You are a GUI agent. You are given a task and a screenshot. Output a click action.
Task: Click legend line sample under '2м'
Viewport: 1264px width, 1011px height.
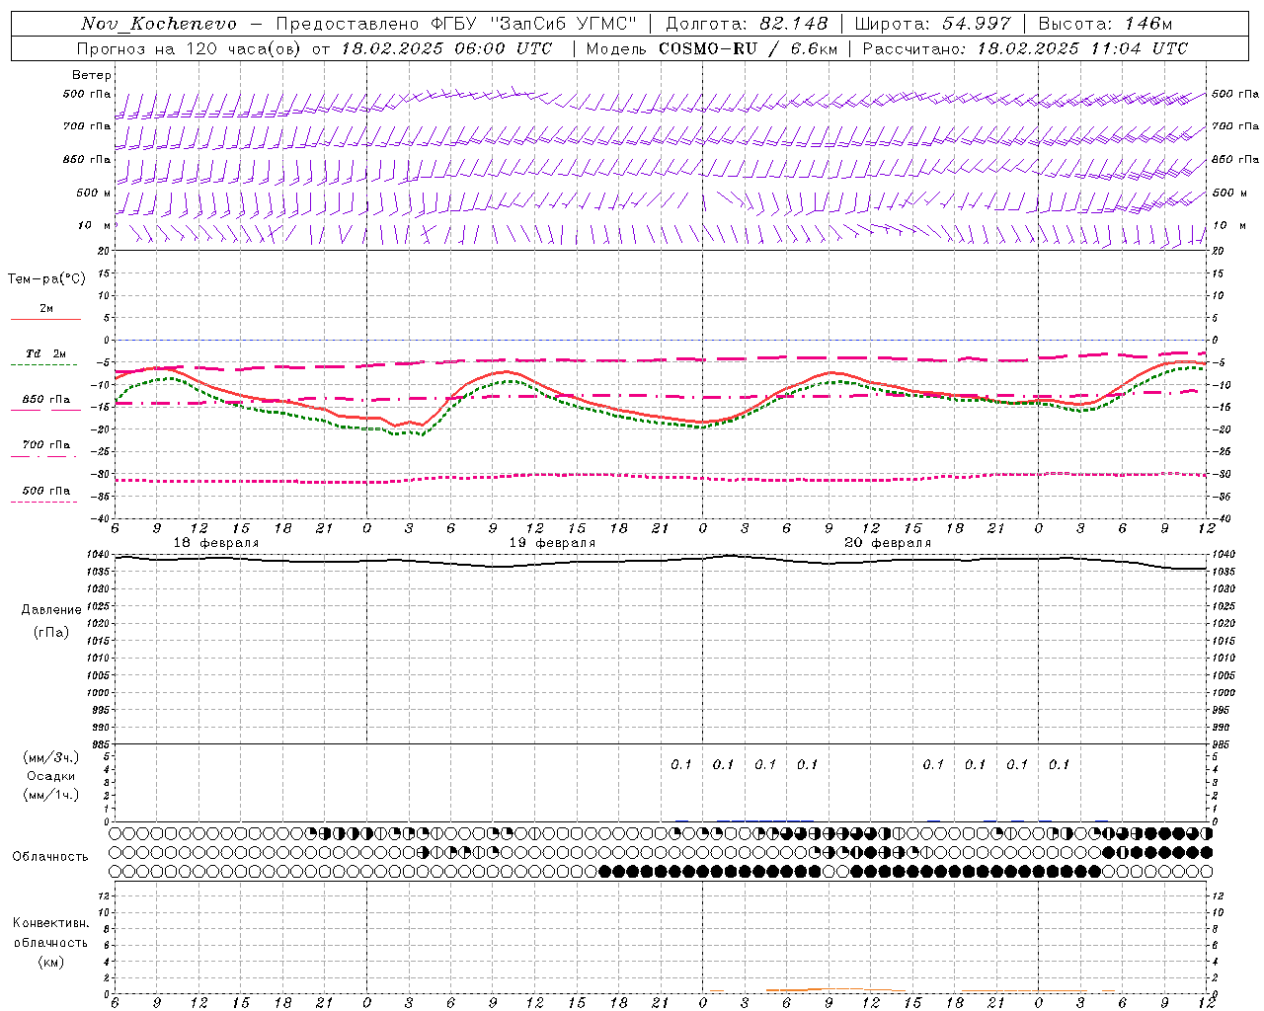pyautogui.click(x=45, y=319)
